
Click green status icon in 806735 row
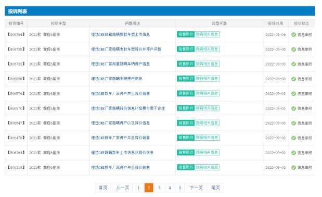pyautogui.click(x=293, y=50)
